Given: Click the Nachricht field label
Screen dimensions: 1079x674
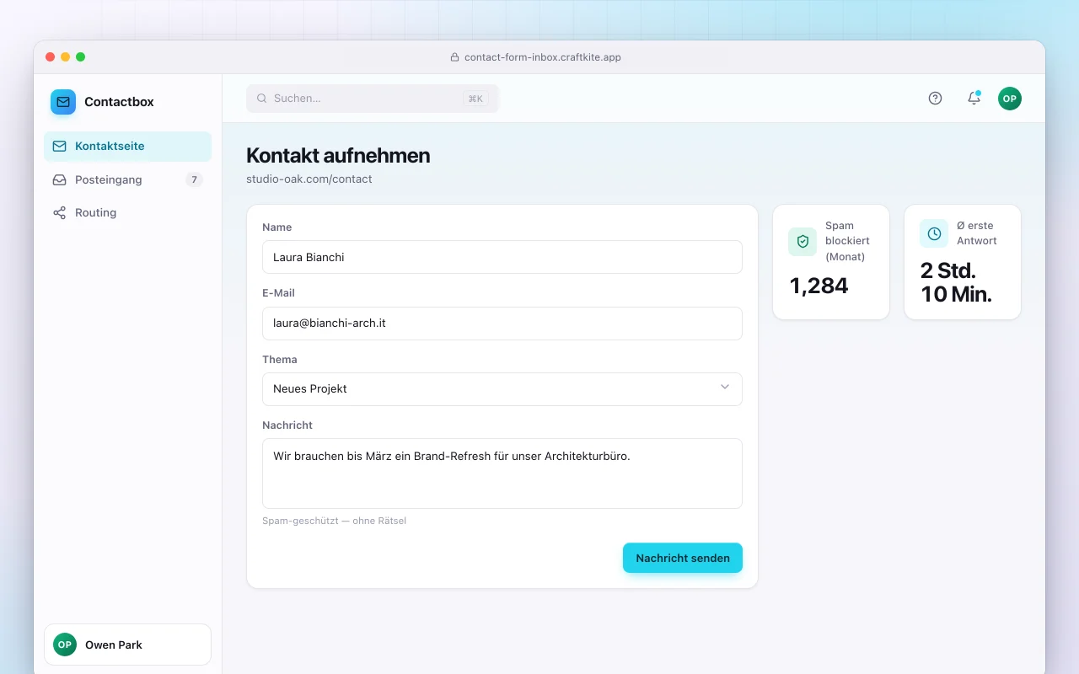Looking at the screenshot, I should tap(287, 425).
